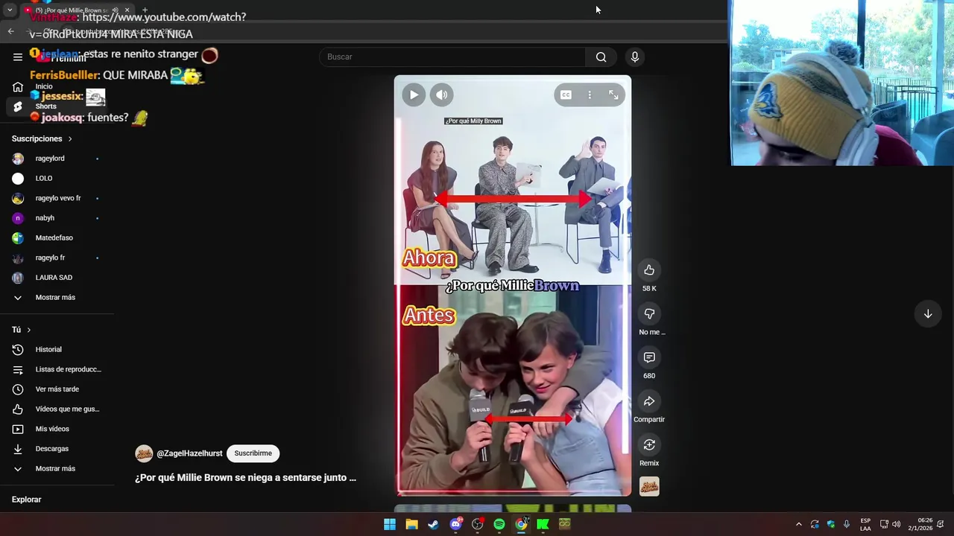Switch to Chrome in the taskbar
This screenshot has height=536, width=954.
pyautogui.click(x=521, y=524)
